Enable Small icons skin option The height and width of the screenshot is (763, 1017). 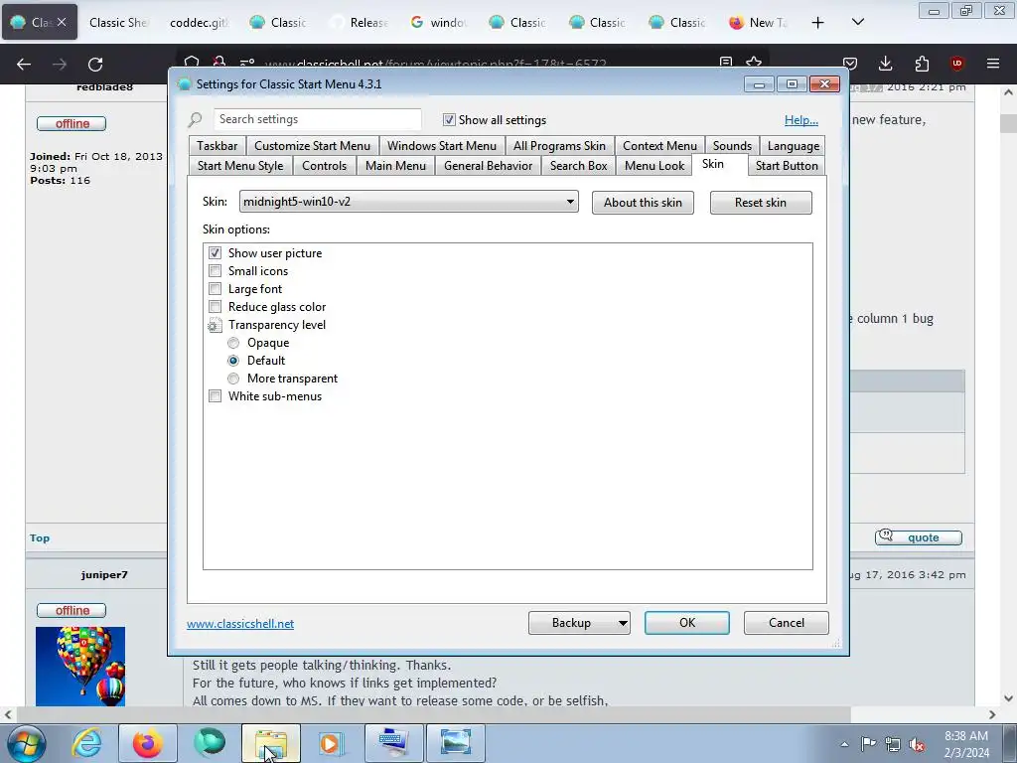pos(215,270)
